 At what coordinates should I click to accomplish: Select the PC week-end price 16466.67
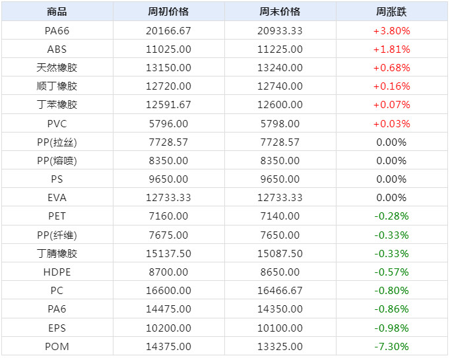280,291
